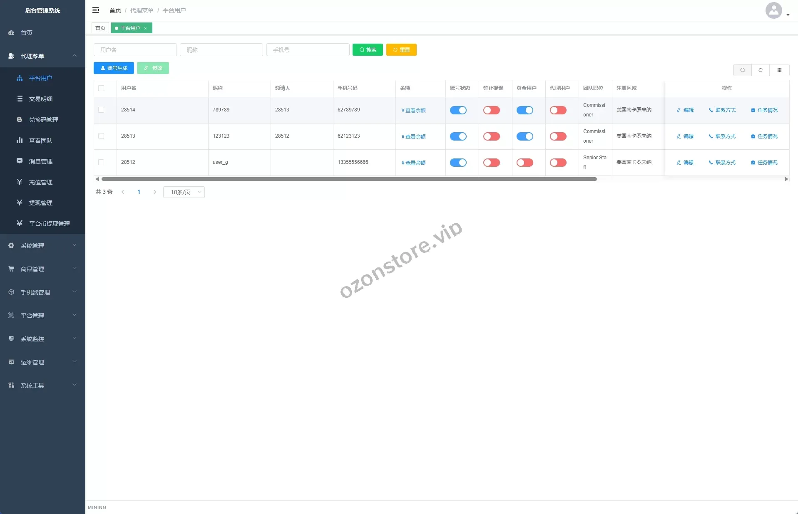Screen dimensions: 798x514
Task: Open 查看团队 from the sidebar
Action: click(40, 141)
